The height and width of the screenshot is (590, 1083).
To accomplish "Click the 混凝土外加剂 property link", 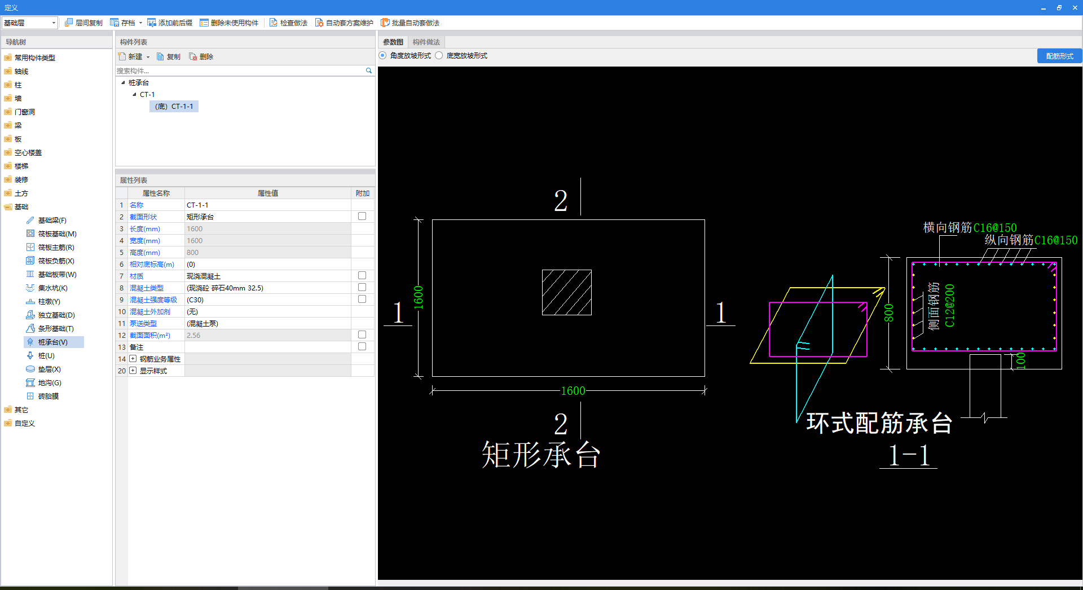I will (150, 312).
